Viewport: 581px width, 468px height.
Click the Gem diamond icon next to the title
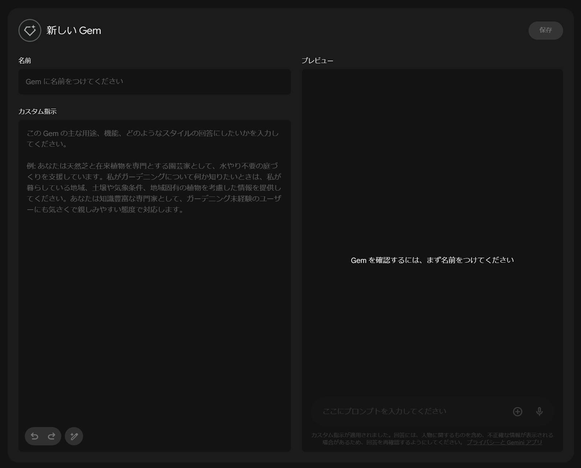(x=30, y=30)
